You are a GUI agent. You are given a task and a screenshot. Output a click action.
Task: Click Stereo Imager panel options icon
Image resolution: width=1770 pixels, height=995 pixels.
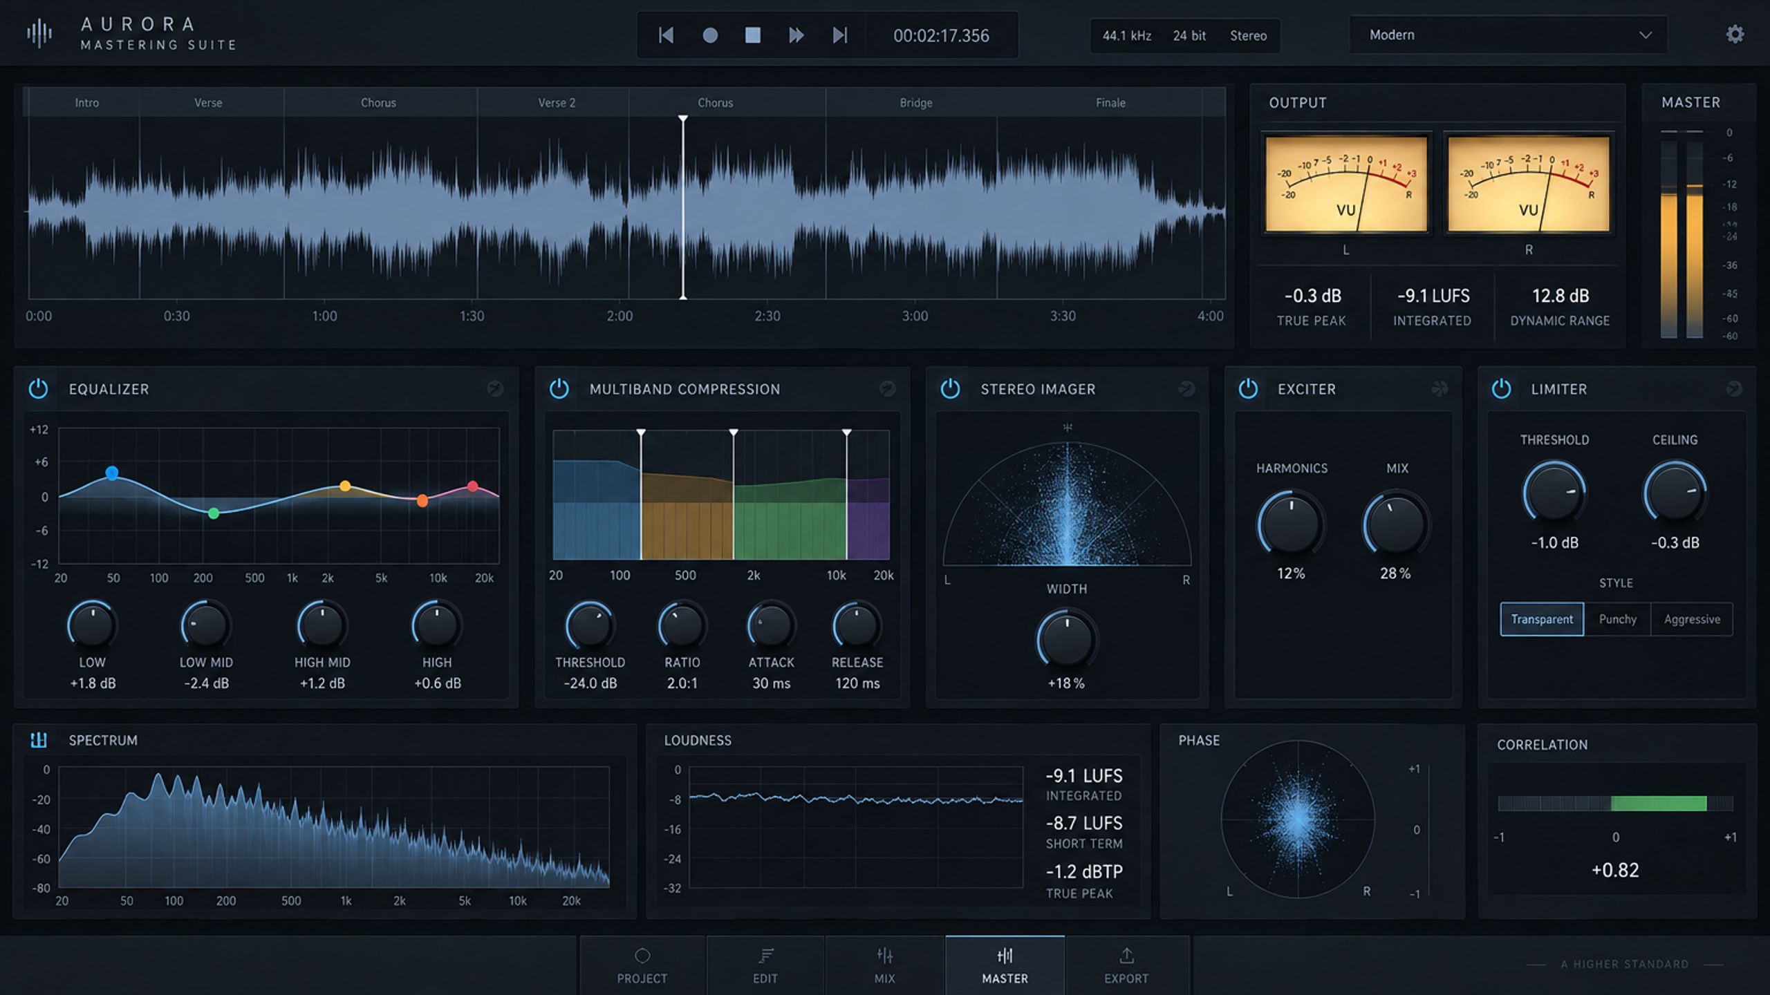pyautogui.click(x=1186, y=389)
